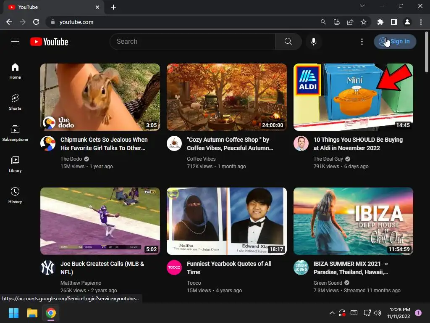This screenshot has height=323, width=430.
Task: Open 'Coffee Vibes' channel name
Action: [x=201, y=159]
